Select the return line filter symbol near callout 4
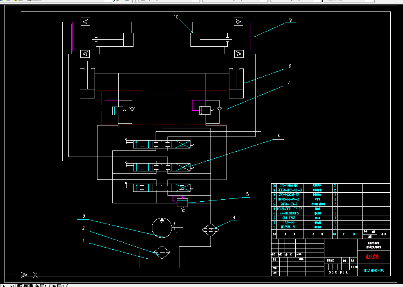403x287 pixels. (211, 230)
